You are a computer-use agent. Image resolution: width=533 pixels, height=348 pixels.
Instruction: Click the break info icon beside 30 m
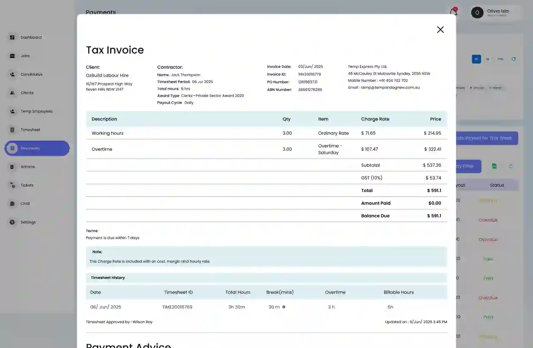coord(284,307)
